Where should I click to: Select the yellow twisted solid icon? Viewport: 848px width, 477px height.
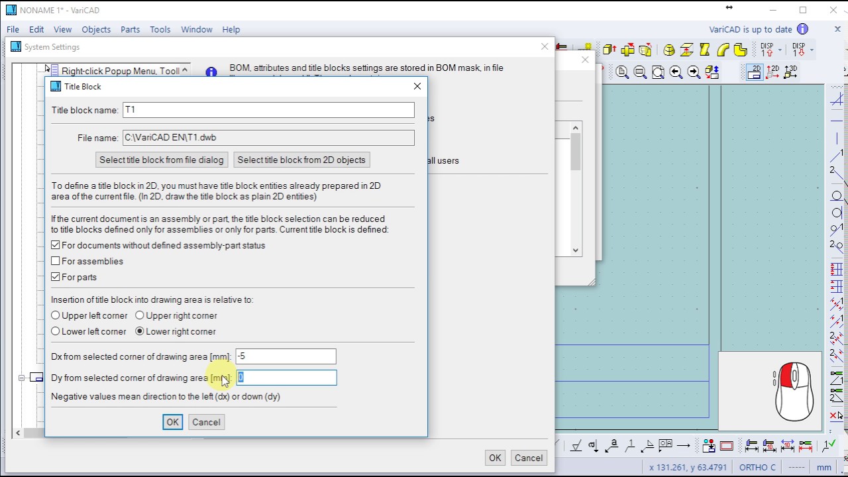(x=704, y=50)
